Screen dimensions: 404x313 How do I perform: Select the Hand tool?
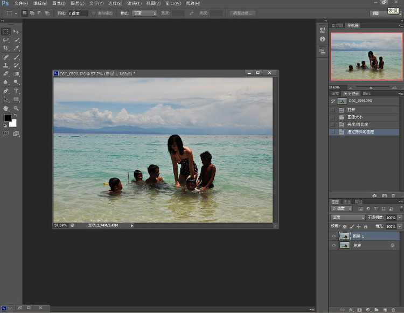click(x=6, y=108)
